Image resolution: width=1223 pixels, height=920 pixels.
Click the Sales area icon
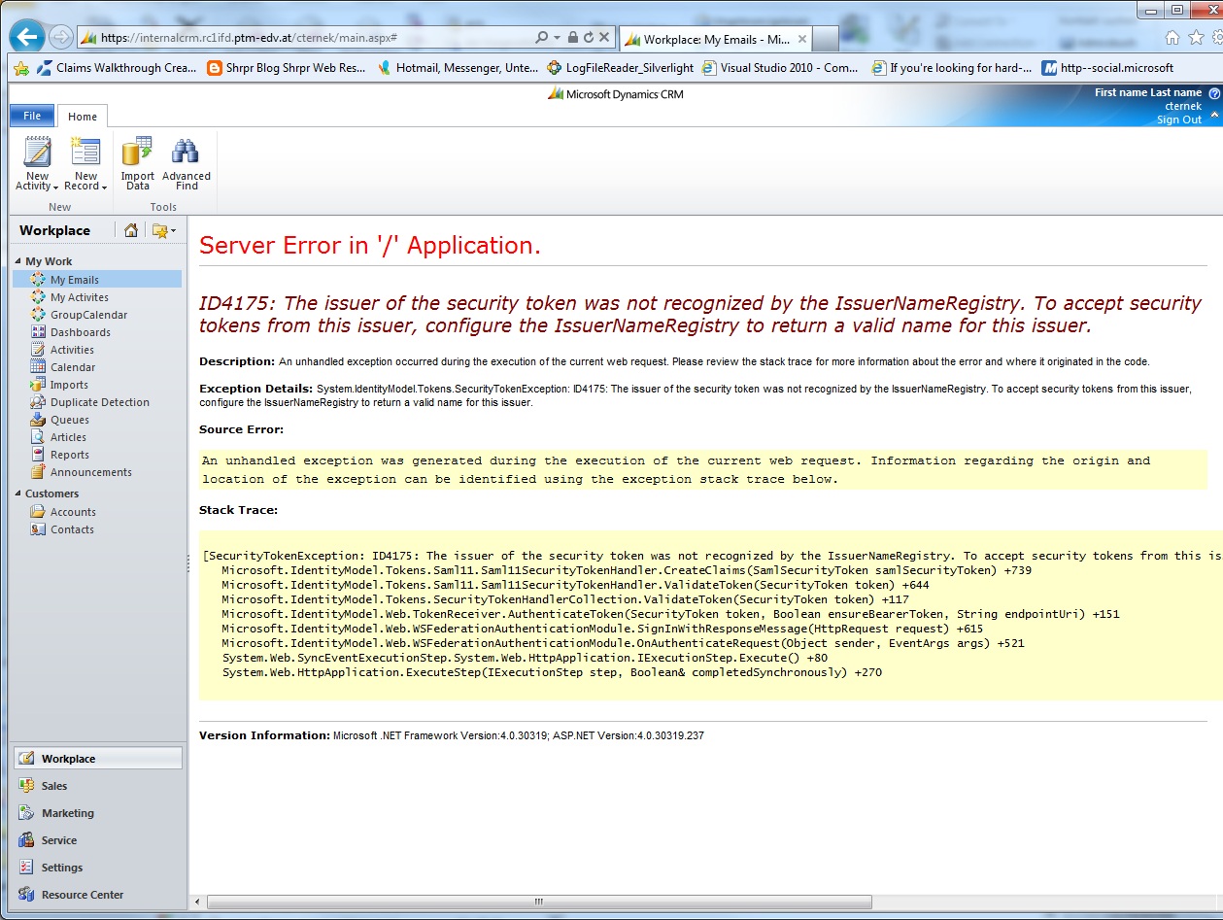(x=26, y=786)
